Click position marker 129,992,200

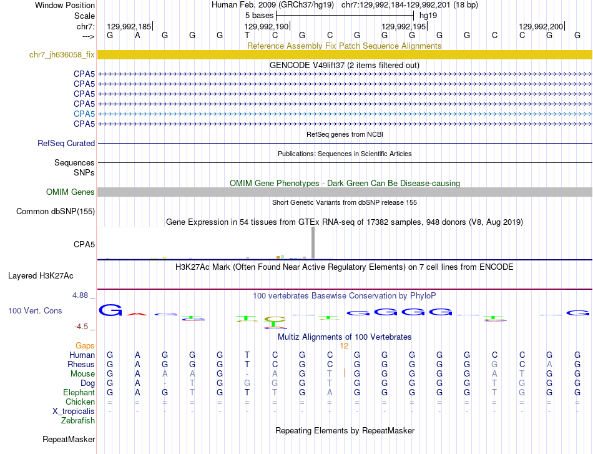click(541, 26)
